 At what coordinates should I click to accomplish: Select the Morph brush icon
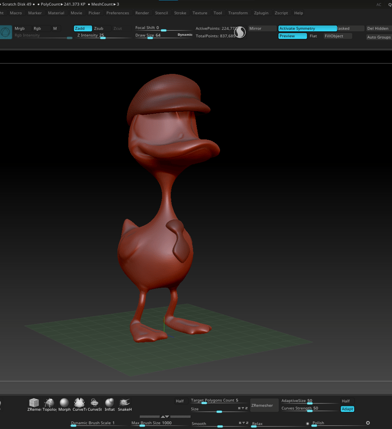pyautogui.click(x=64, y=405)
